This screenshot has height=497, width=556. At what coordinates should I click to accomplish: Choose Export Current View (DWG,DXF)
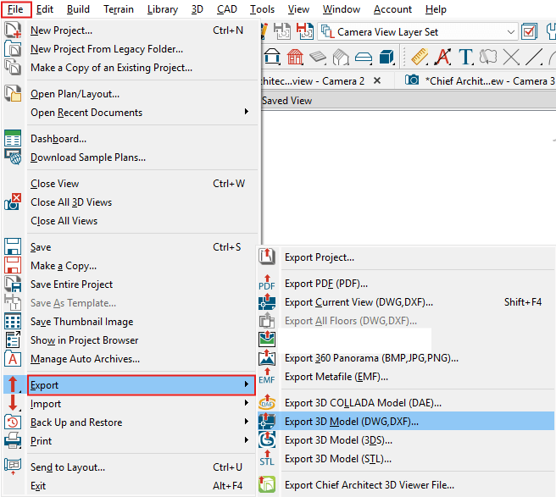coord(406,301)
